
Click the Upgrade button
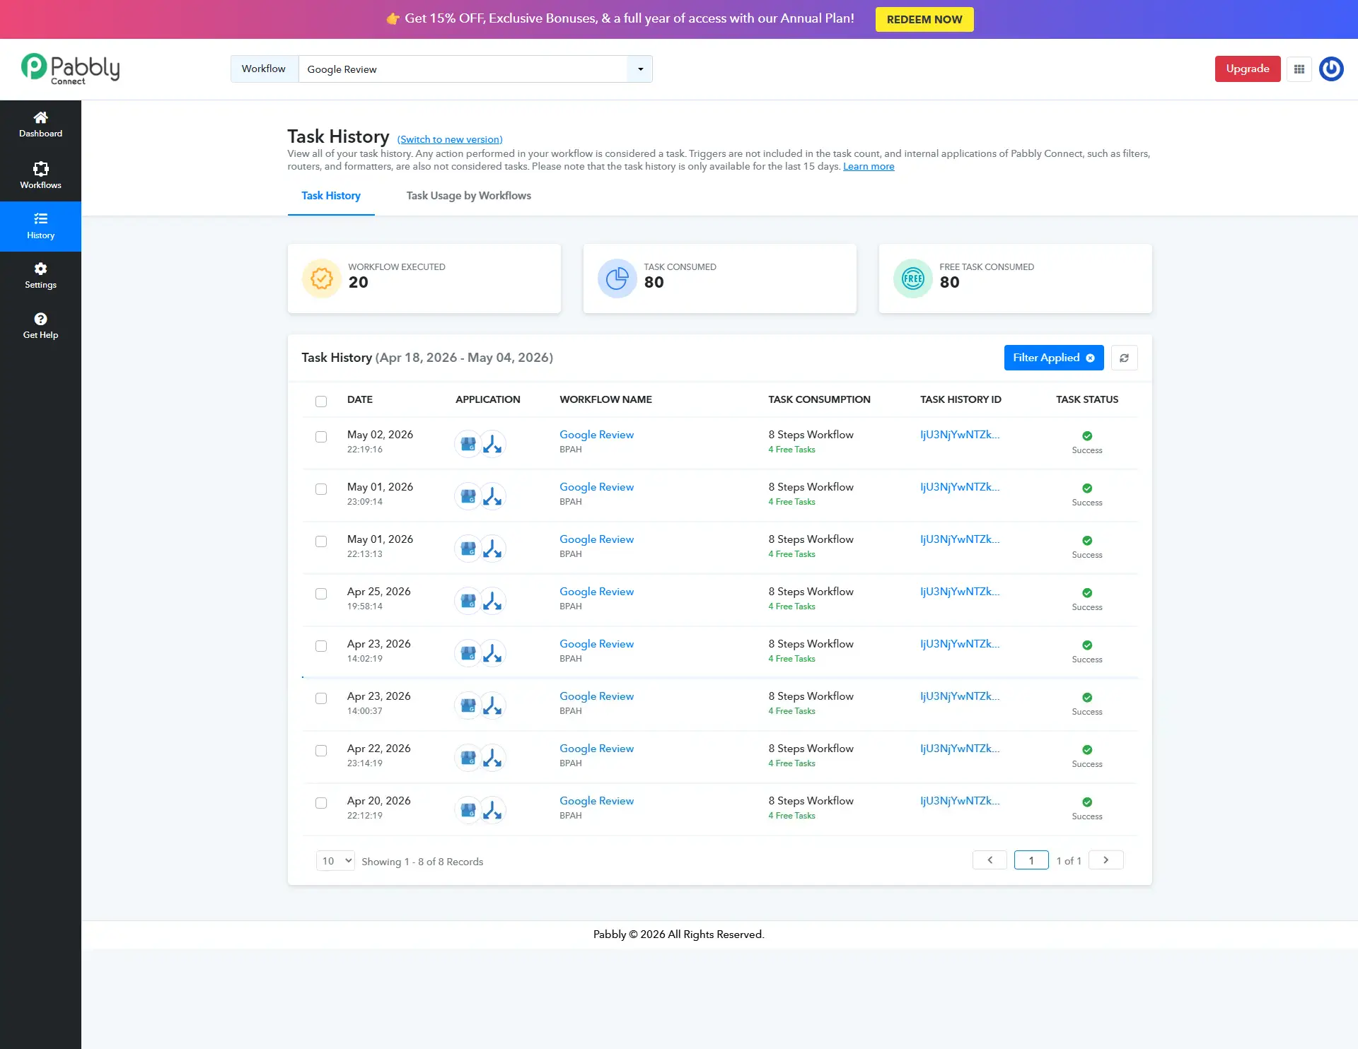pyautogui.click(x=1248, y=69)
